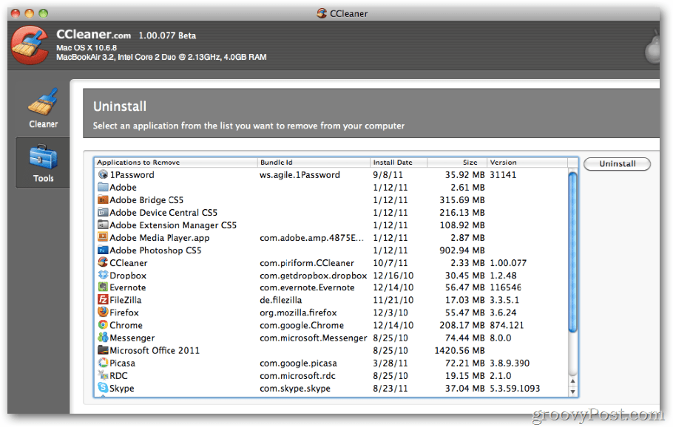Sort by Applications to Remove column
The height and width of the screenshot is (427, 673).
coord(175,163)
